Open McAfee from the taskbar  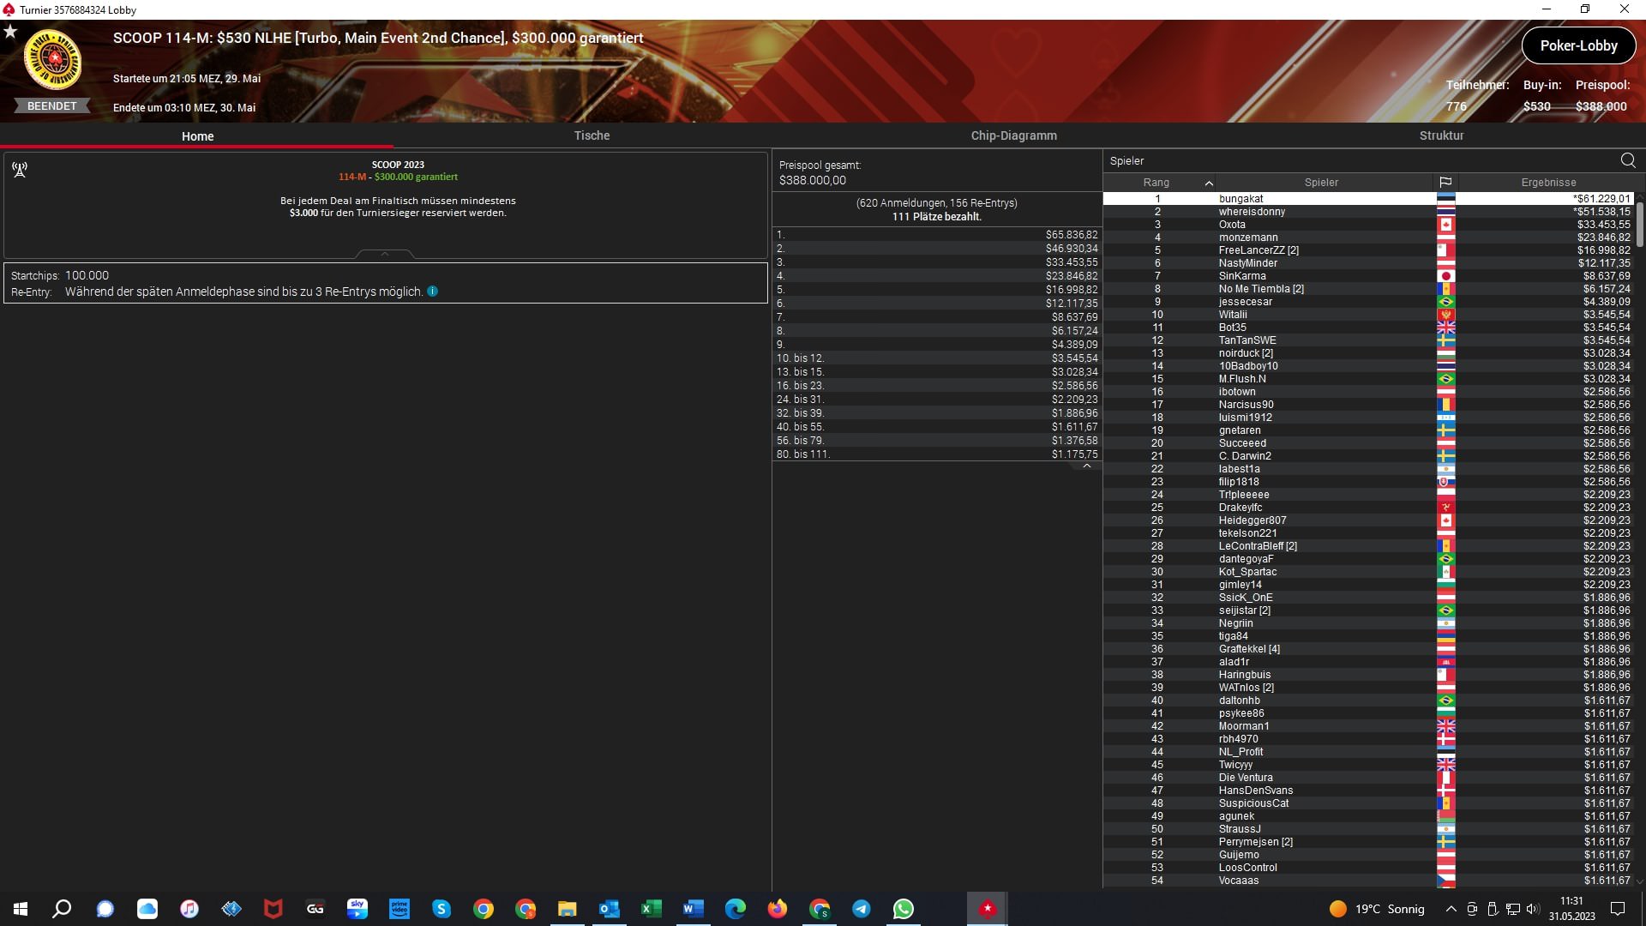273,909
